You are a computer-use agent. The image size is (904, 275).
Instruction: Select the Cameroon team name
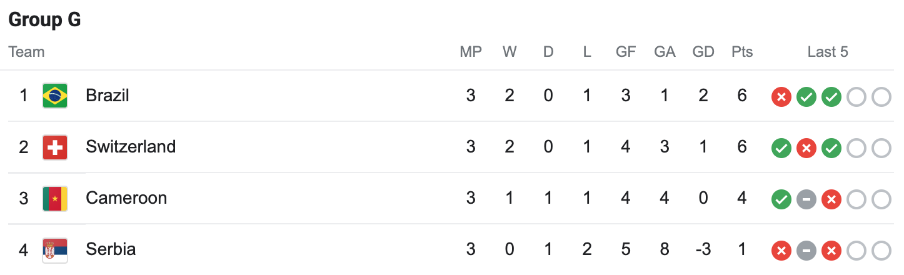coord(126,198)
